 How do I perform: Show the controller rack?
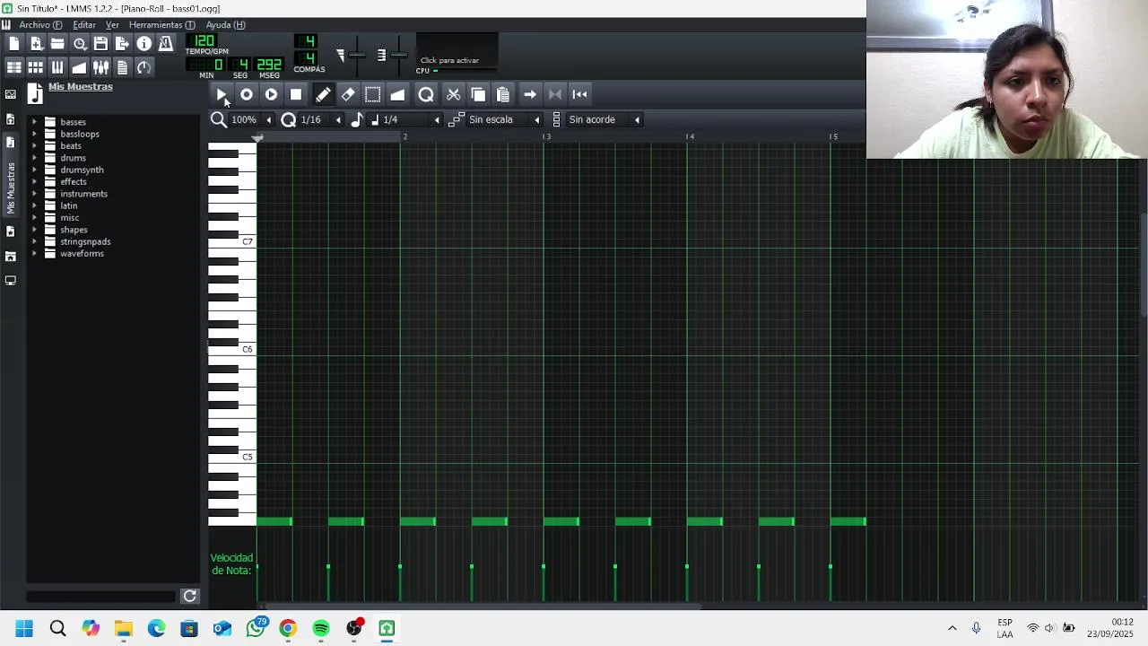tap(143, 67)
